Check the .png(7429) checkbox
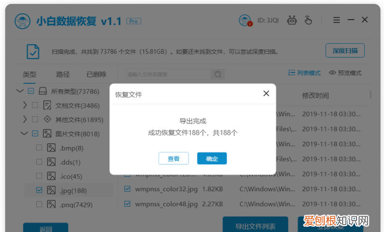 pyautogui.click(x=39, y=204)
